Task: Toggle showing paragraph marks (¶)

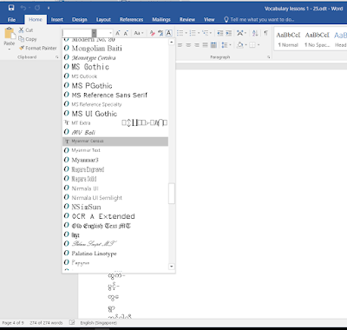Action: (x=265, y=33)
